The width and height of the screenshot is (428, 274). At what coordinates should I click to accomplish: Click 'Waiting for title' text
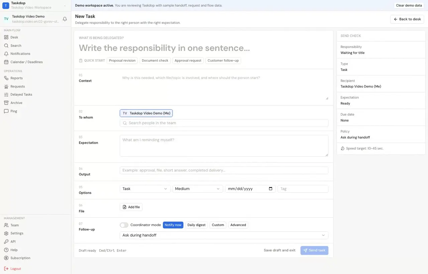pyautogui.click(x=352, y=53)
